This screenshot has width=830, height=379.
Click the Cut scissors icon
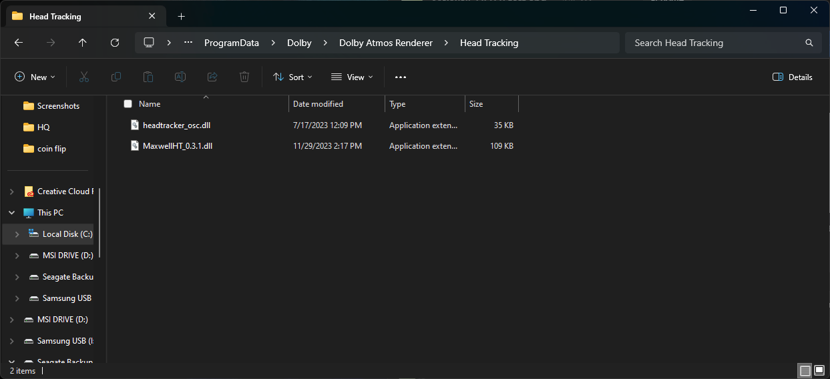(84, 77)
